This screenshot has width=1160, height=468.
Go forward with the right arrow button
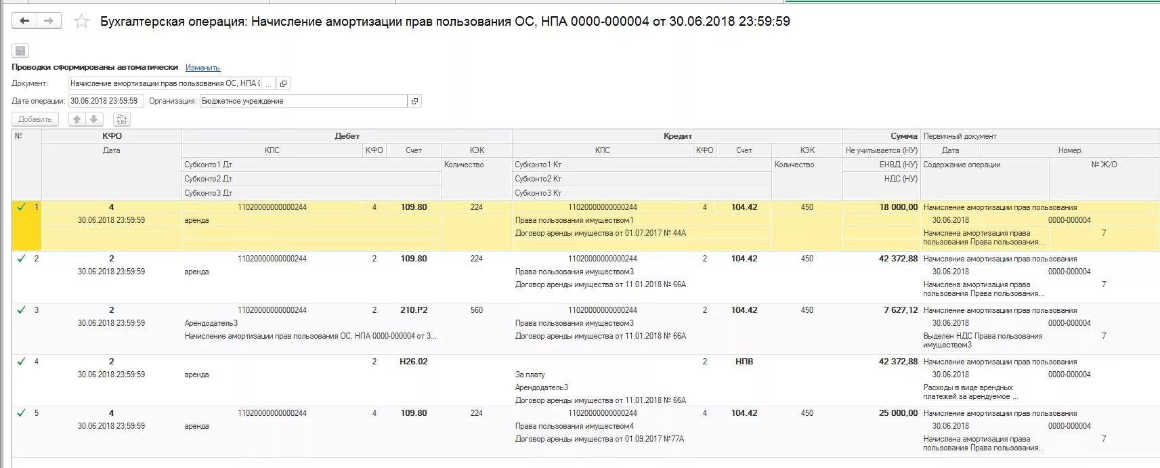[49, 21]
